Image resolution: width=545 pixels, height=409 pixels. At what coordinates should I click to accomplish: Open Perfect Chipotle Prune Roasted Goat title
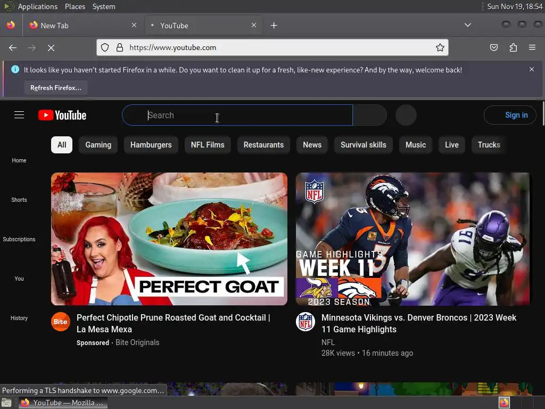pyautogui.click(x=174, y=323)
